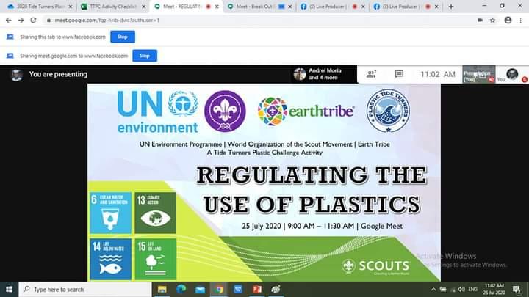Screen dimensions: 529x297
Task: Open the Mail app from the taskbar
Action: tap(200, 289)
